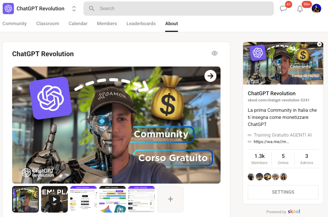328x217 pixels.
Task: Click next arrow on sidebar card image
Action: 319,44
